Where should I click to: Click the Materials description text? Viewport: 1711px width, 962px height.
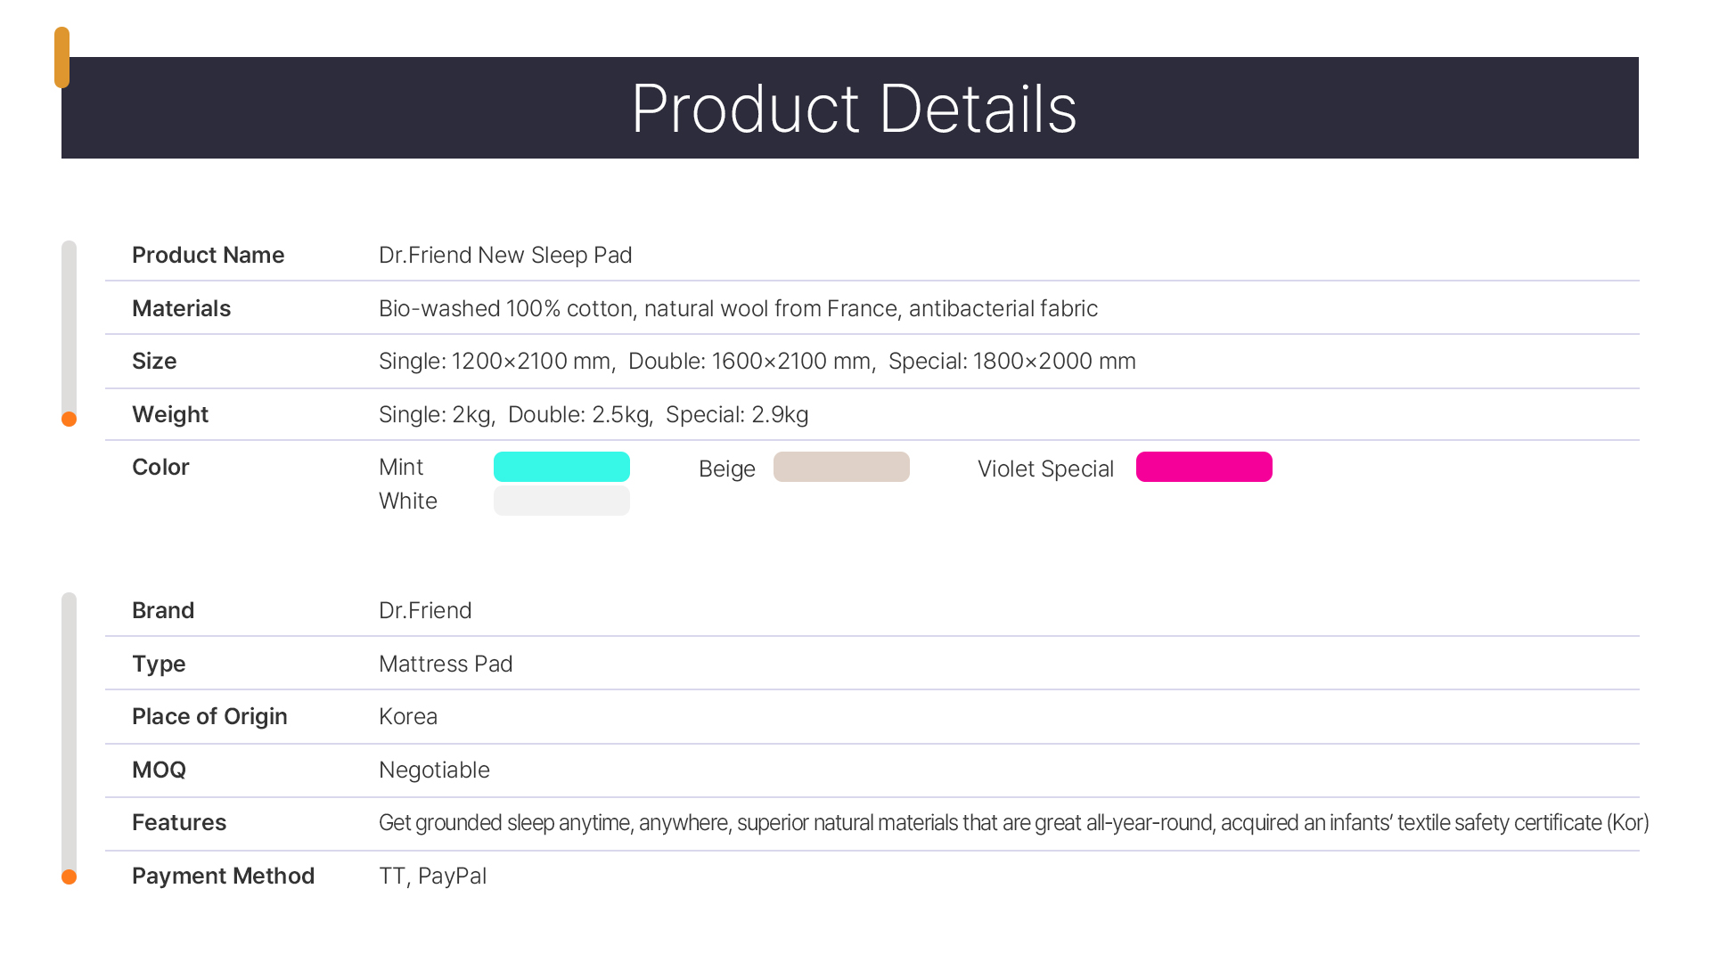point(738,308)
